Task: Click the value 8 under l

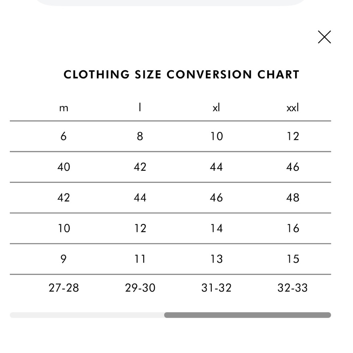Action: [140, 136]
